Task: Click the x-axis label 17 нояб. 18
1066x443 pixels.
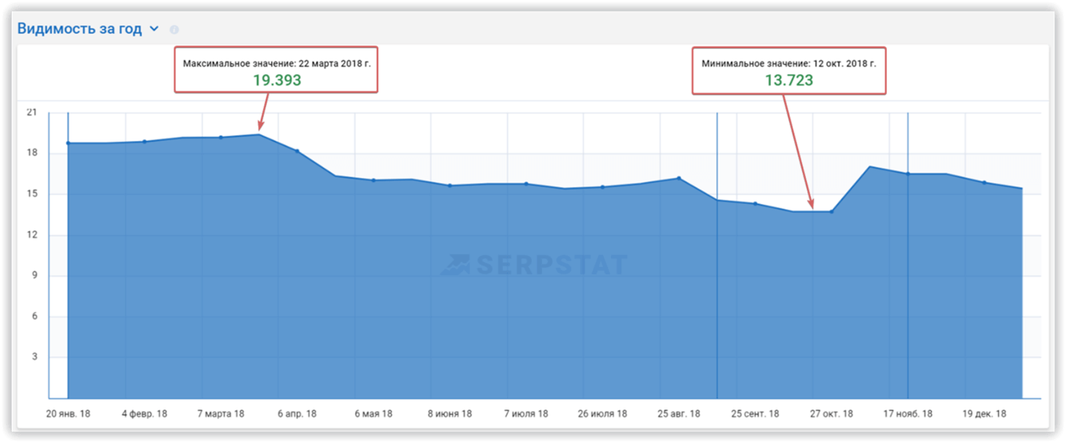Action: point(908,414)
